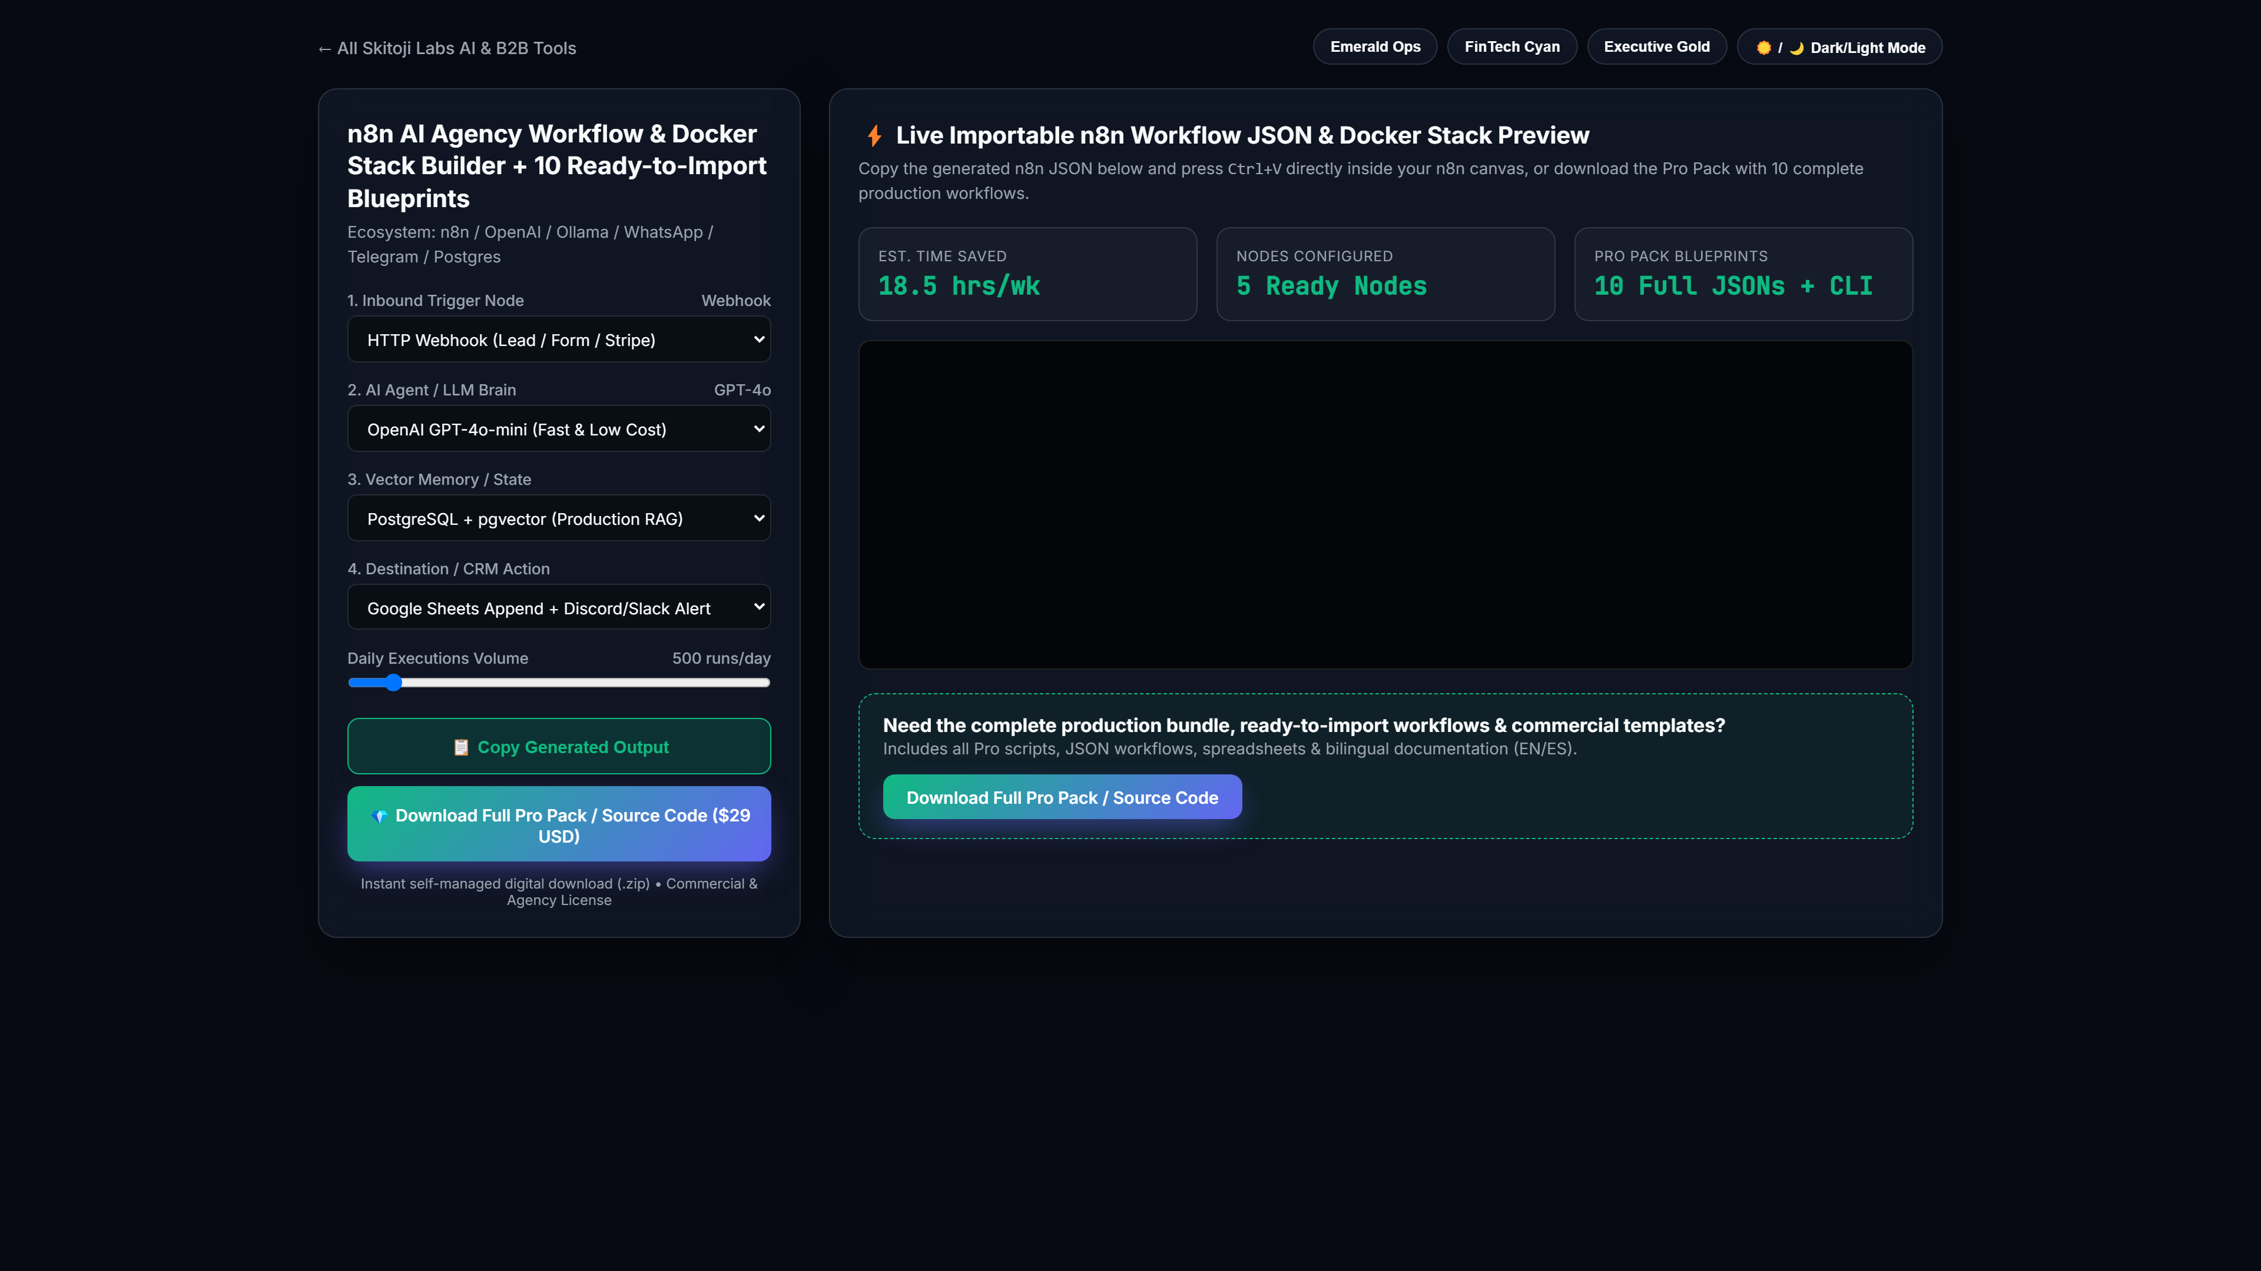Viewport: 2261px width, 1271px height.
Task: Click the Instant self-managed digital download note
Action: pyautogui.click(x=559, y=892)
